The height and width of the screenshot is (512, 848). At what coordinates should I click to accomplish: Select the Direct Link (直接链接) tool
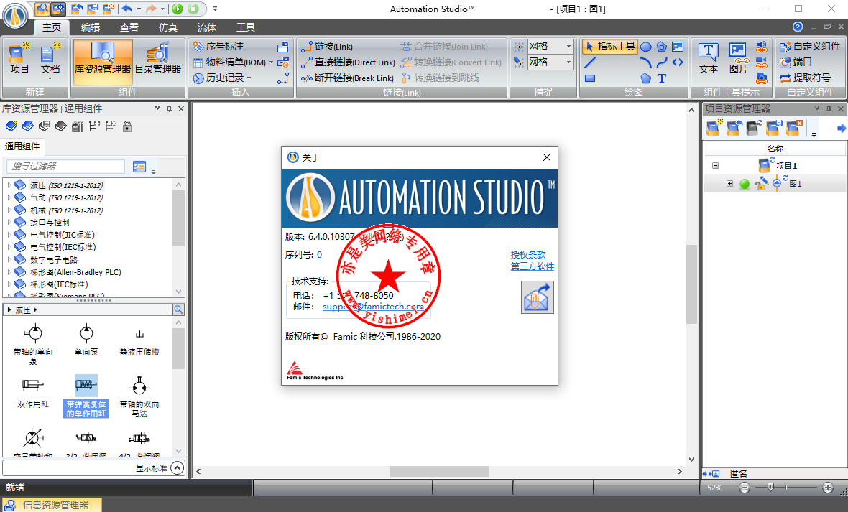pos(349,62)
